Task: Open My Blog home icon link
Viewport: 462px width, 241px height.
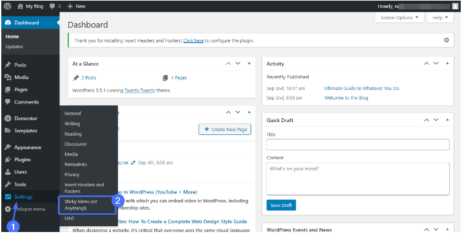Action: pyautogui.click(x=20, y=6)
